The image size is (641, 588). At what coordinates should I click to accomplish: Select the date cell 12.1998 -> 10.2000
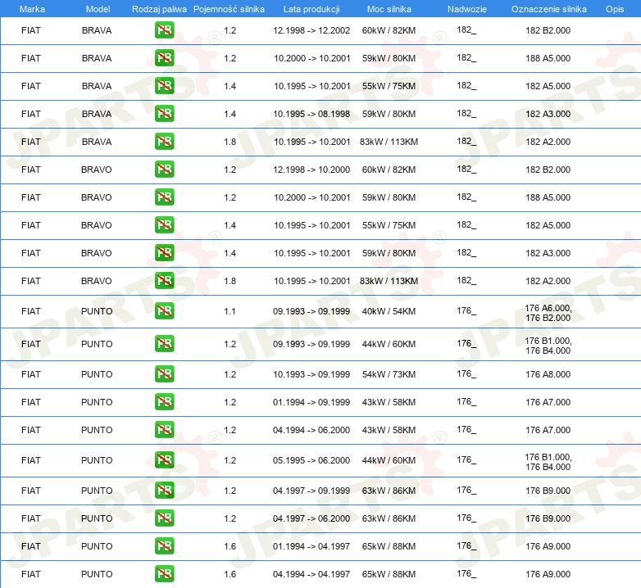pyautogui.click(x=311, y=170)
